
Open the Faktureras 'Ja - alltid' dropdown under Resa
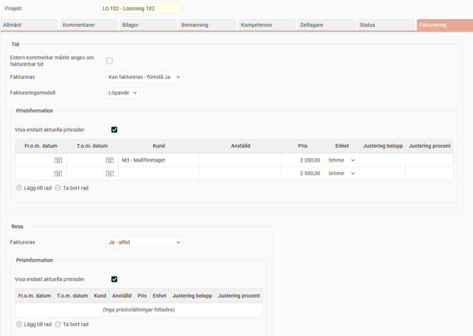(144, 242)
